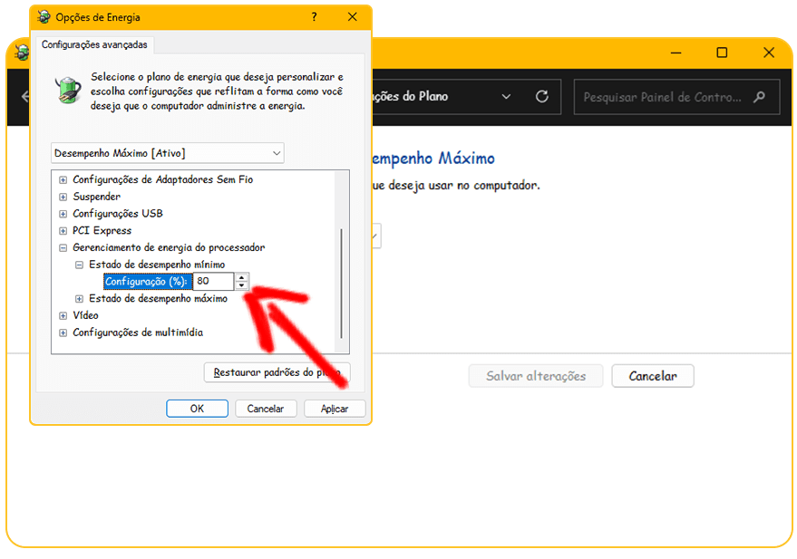Click the Pesquisar Painel de Controle field
The height and width of the screenshot is (559, 797).
663,97
